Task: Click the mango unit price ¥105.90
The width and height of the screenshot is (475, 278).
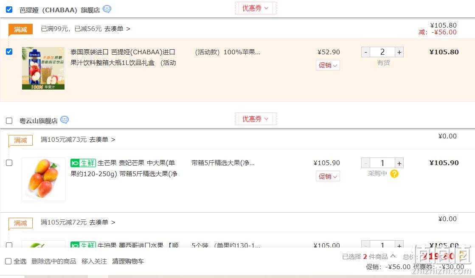Action: click(x=326, y=163)
